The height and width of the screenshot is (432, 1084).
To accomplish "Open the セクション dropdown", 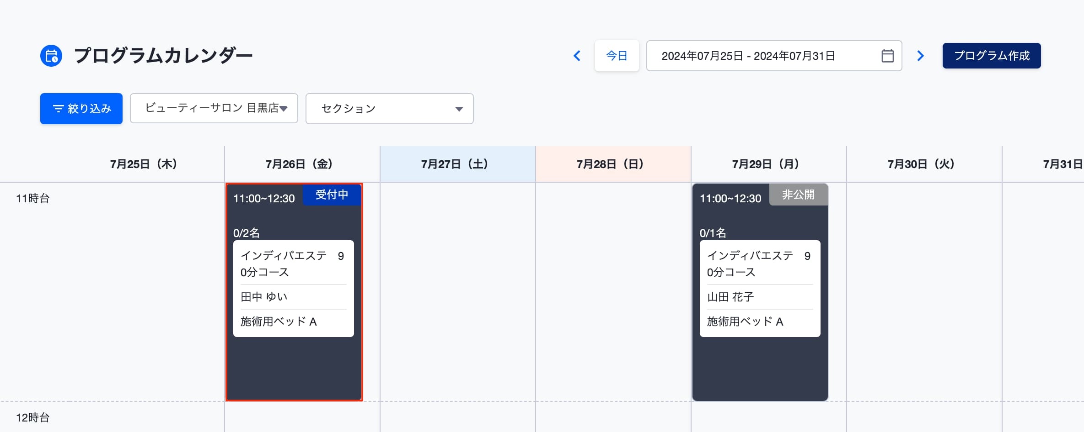I will point(390,109).
